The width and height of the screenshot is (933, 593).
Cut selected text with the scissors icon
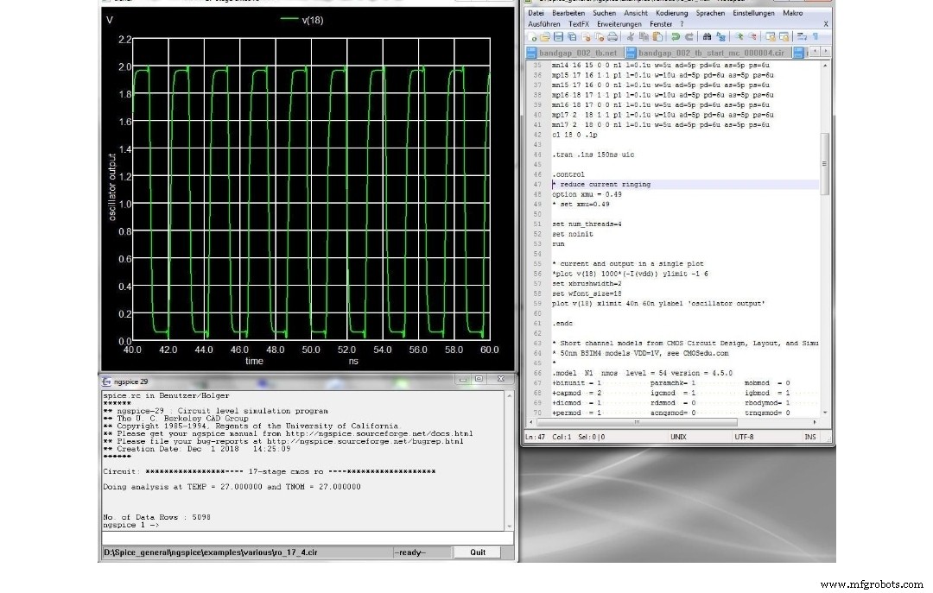click(631, 37)
